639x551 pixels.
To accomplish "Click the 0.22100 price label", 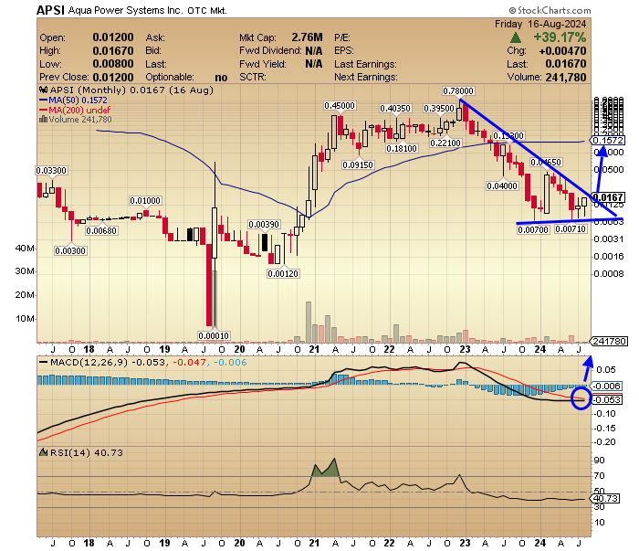I will (x=445, y=143).
